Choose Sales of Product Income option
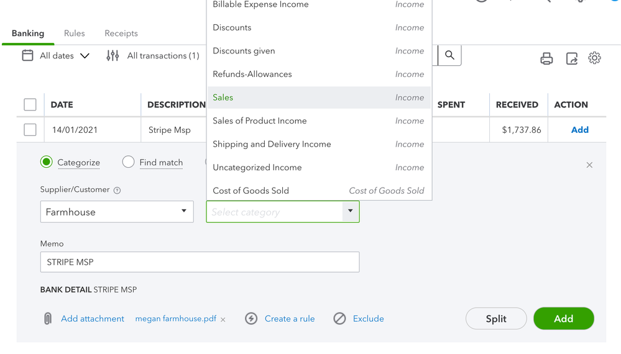 tap(259, 120)
